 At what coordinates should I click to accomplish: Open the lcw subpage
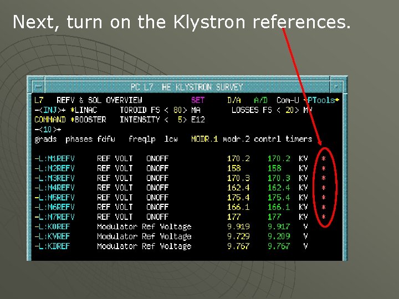pos(171,140)
